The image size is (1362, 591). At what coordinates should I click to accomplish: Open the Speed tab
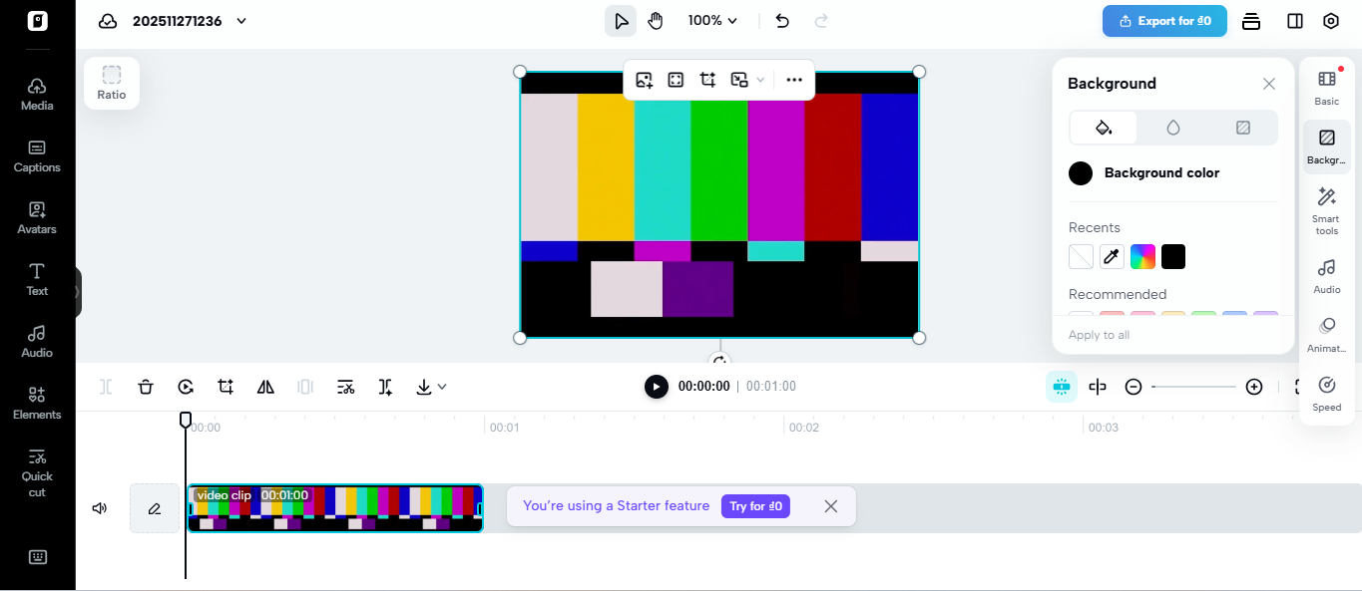pyautogui.click(x=1327, y=394)
